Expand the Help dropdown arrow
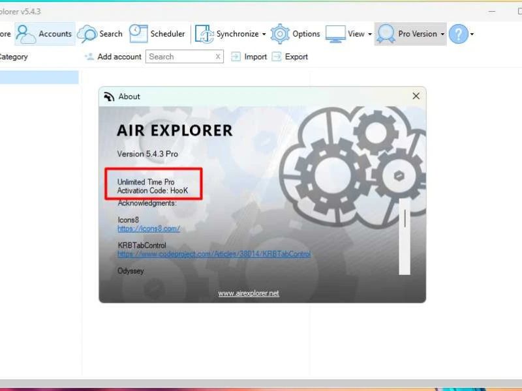This screenshot has width=522, height=391. [x=472, y=35]
